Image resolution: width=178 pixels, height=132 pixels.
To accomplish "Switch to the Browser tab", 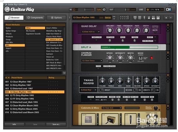I will [x=14, y=18].
